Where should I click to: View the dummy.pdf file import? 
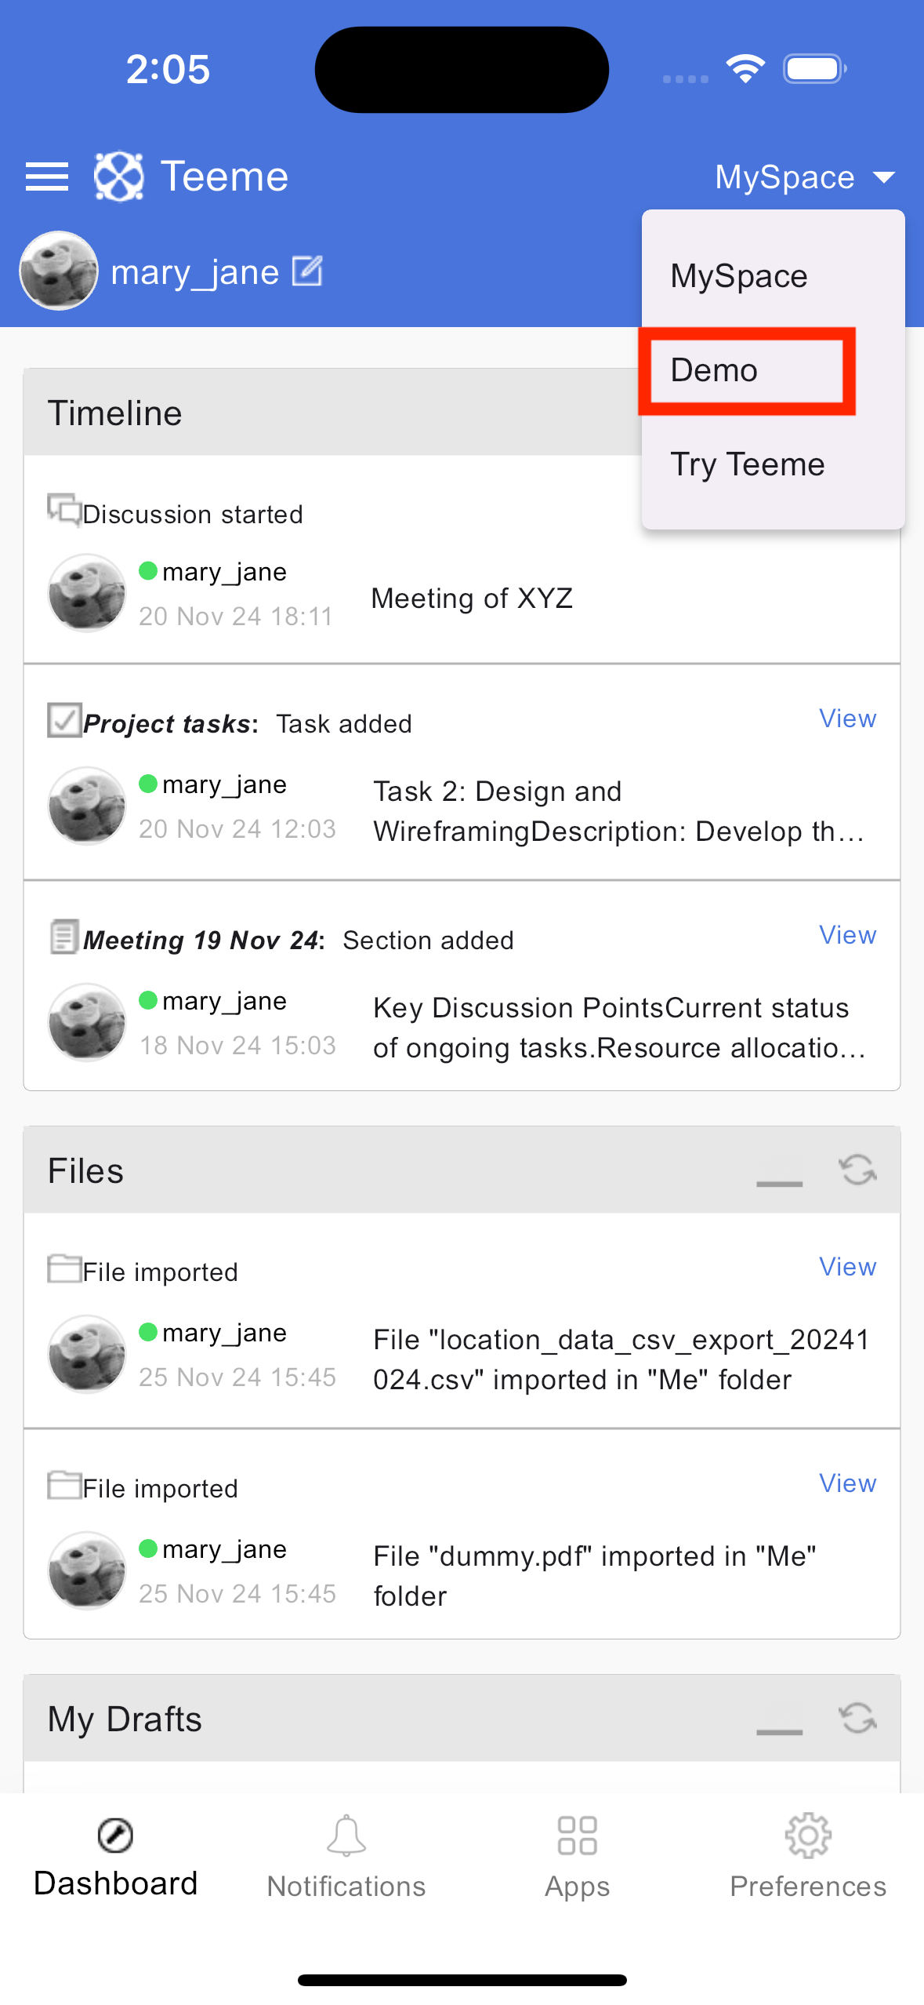click(x=847, y=1483)
